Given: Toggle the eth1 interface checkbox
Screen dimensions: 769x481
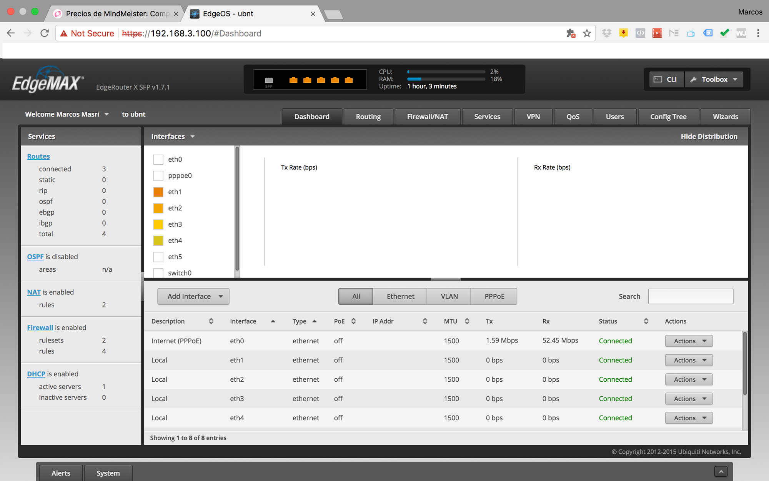Looking at the screenshot, I should coord(158,192).
